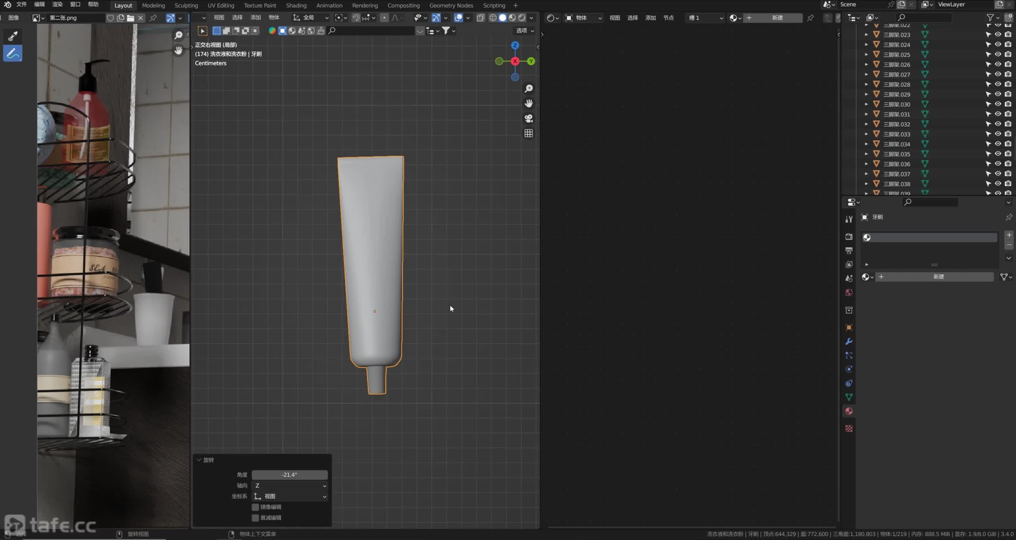This screenshot has width=1016, height=540.
Task: Open the Scene properties tab
Action: click(x=849, y=278)
